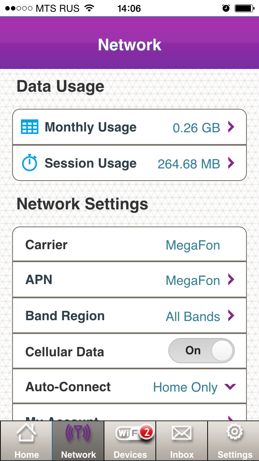This screenshot has height=461, width=259.
Task: Tap the alarm clock status bar icon
Action: [226, 8]
